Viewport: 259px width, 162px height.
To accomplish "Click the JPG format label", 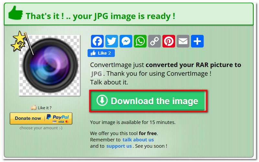I will [96, 74].
